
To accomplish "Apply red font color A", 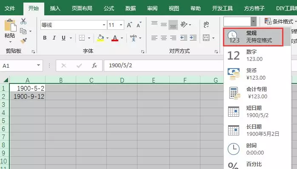I will pyautogui.click(x=115, y=38).
